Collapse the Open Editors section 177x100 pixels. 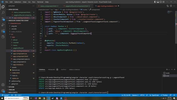click(x=13, y=9)
